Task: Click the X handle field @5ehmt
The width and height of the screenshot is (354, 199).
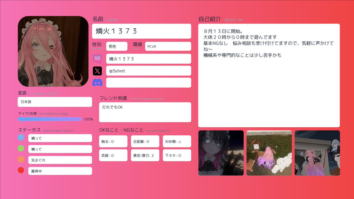Action: point(149,71)
